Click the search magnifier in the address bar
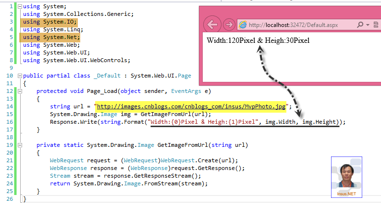 [x=360, y=25]
